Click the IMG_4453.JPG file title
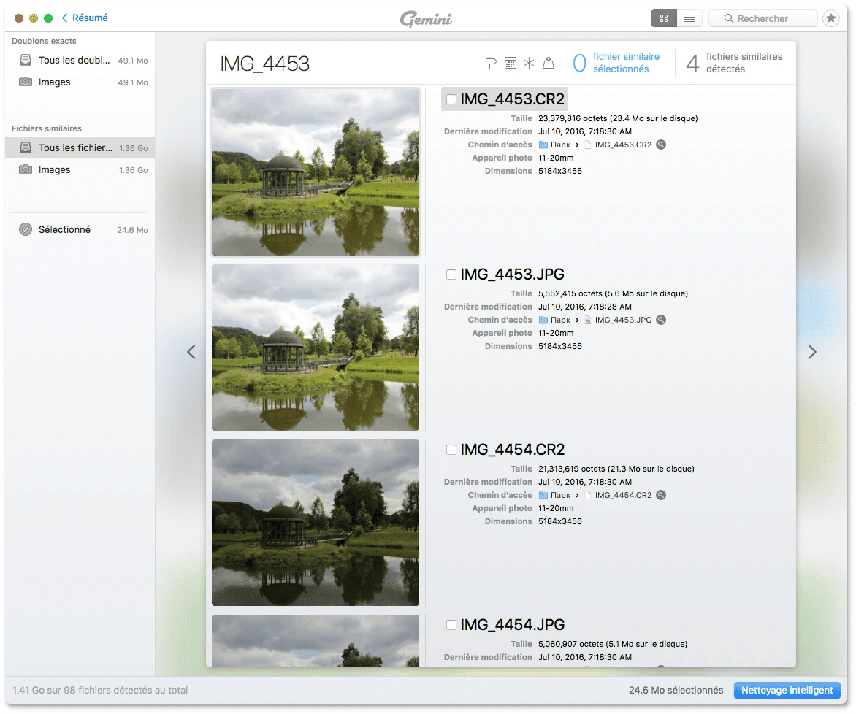This screenshot has height=714, width=856. 513,275
